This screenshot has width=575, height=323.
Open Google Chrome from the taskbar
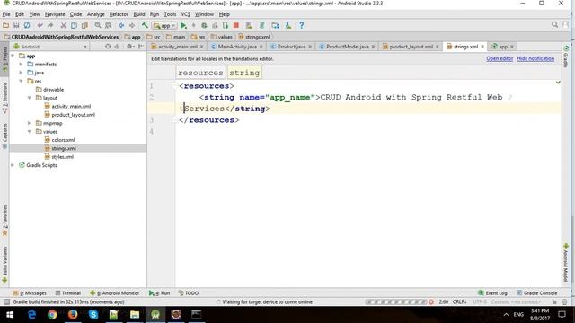[x=52, y=315]
